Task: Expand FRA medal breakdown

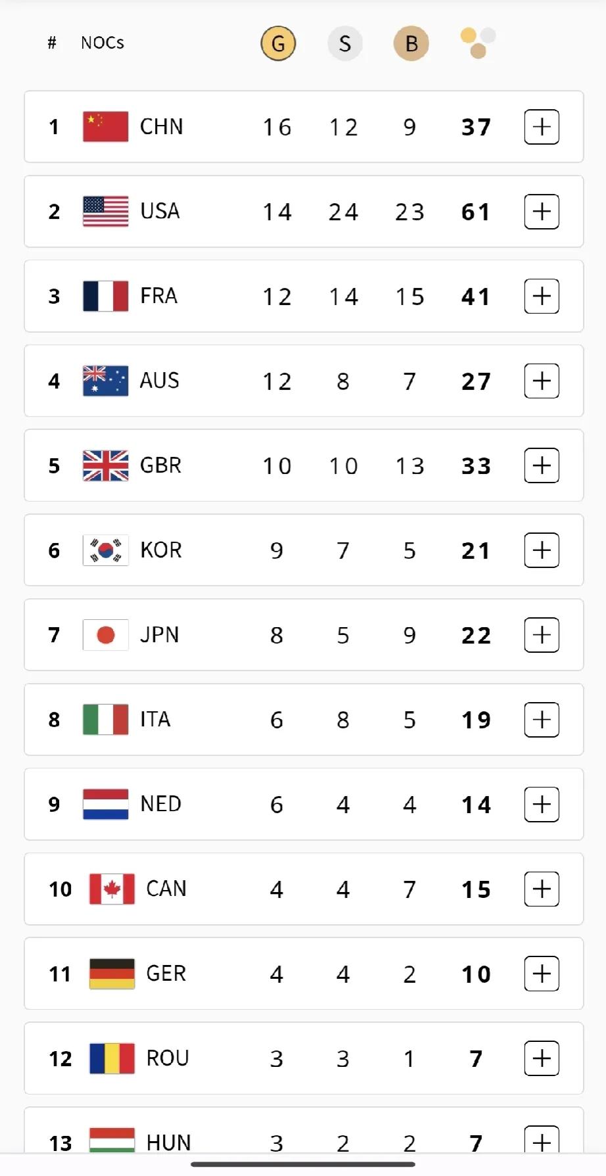Action: pos(542,296)
